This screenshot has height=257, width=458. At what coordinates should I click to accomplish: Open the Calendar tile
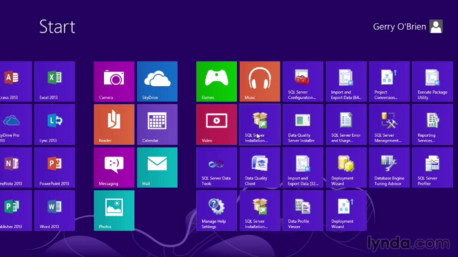(x=157, y=124)
